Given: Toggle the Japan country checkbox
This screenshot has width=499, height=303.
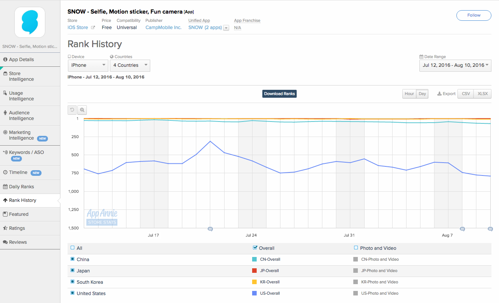Looking at the screenshot, I should pos(72,271).
